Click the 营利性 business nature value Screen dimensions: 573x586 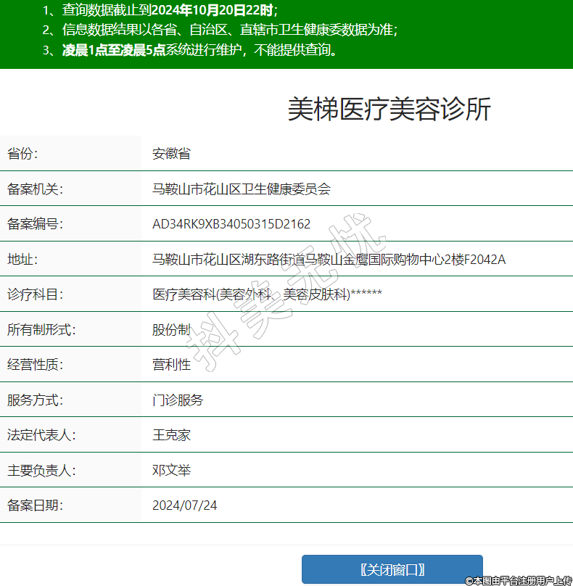point(171,365)
